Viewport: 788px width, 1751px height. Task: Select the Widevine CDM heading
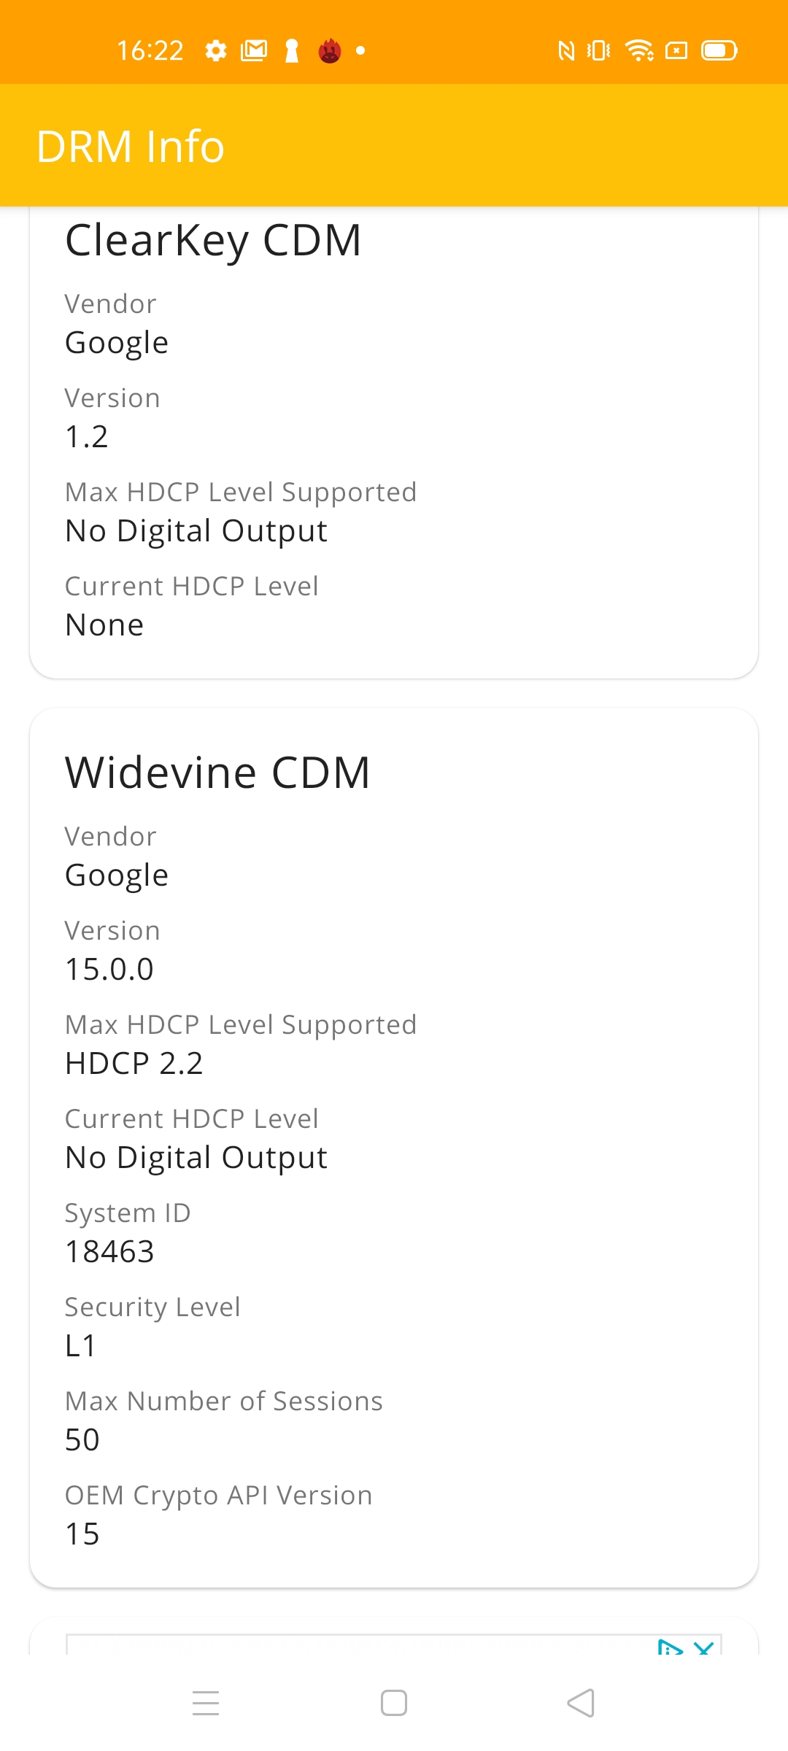217,772
